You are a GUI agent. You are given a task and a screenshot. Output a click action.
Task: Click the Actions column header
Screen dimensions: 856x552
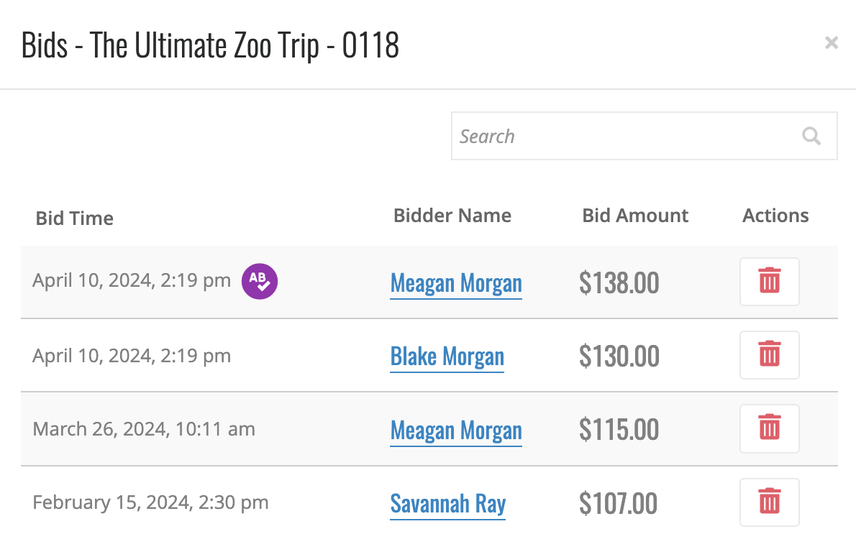pos(775,216)
